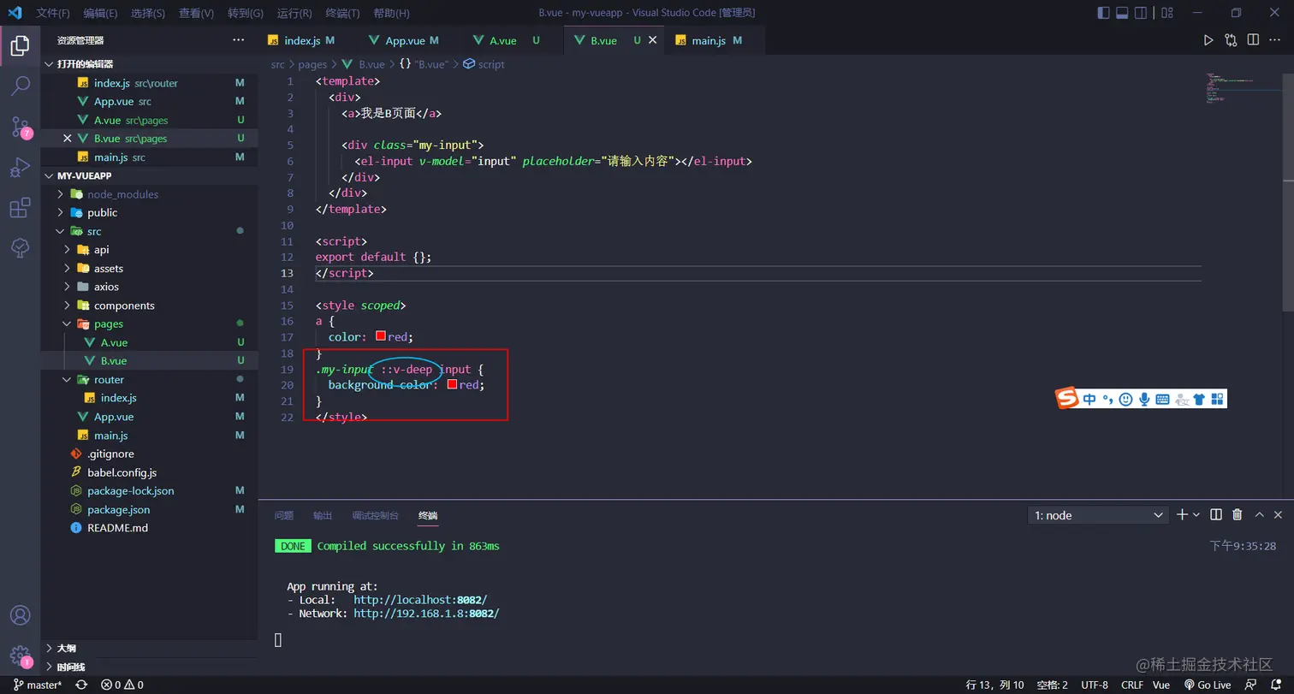Run the current file with play icon
The height and width of the screenshot is (694, 1294).
[x=1208, y=40]
